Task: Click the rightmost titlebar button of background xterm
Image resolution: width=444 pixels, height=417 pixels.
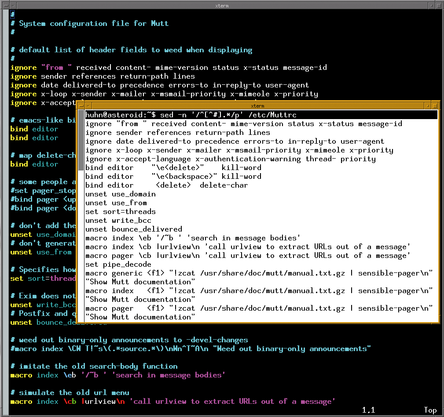Action: 439,6
